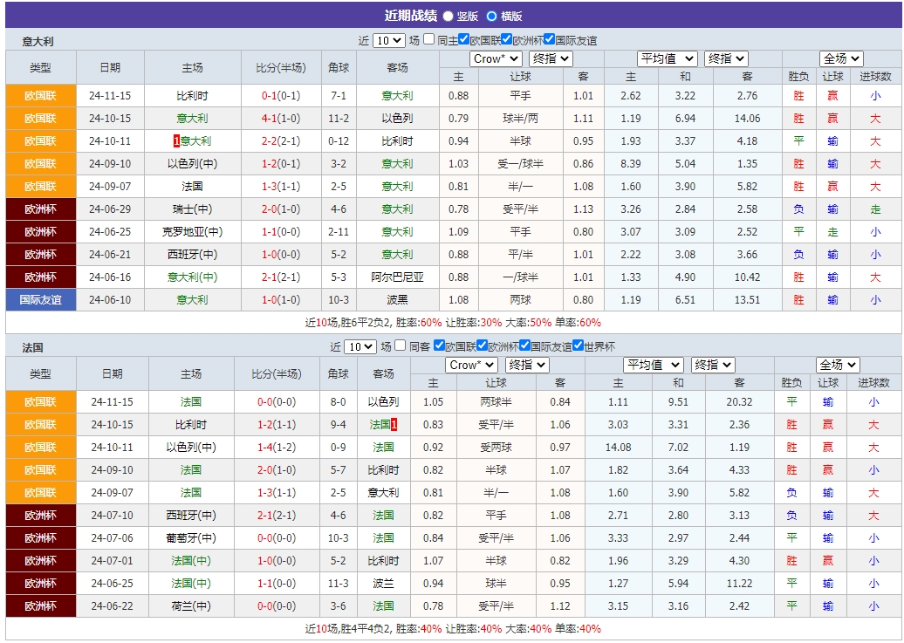Image resolution: width=904 pixels, height=643 pixels.
Task: Uncheck 欧洲杯 filter in Italy section
Action: (508, 39)
